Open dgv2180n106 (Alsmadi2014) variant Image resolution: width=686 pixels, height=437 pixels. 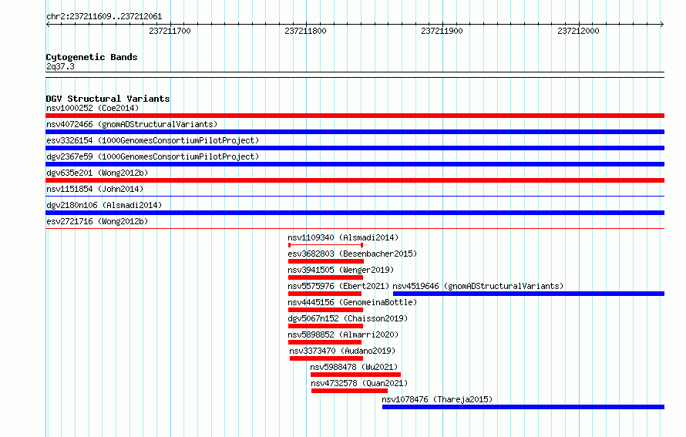point(104,205)
